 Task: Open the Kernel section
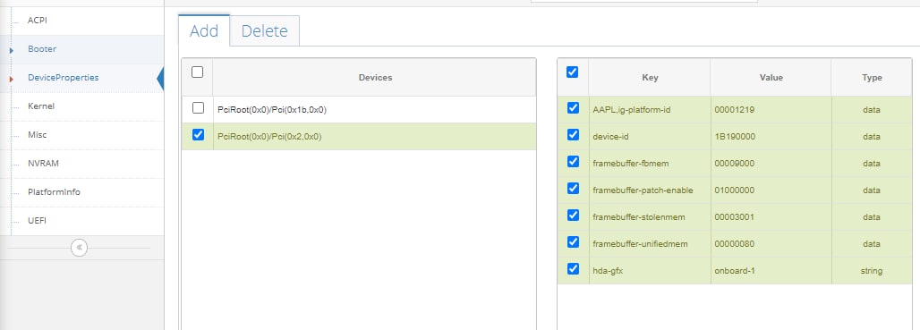coord(41,106)
